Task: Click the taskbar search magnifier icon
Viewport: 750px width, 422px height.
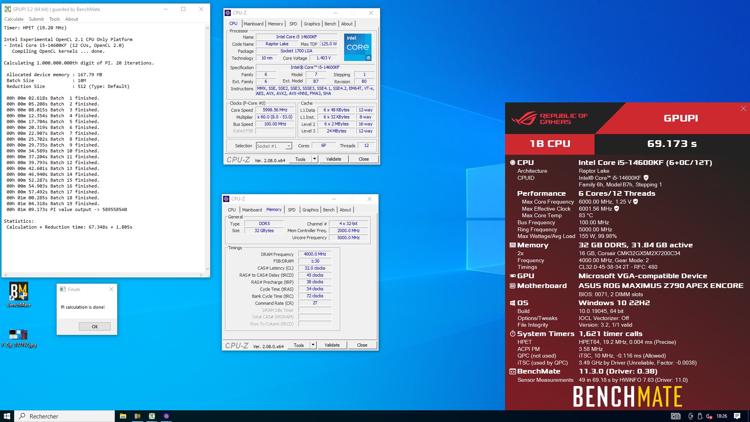Action: (23, 416)
